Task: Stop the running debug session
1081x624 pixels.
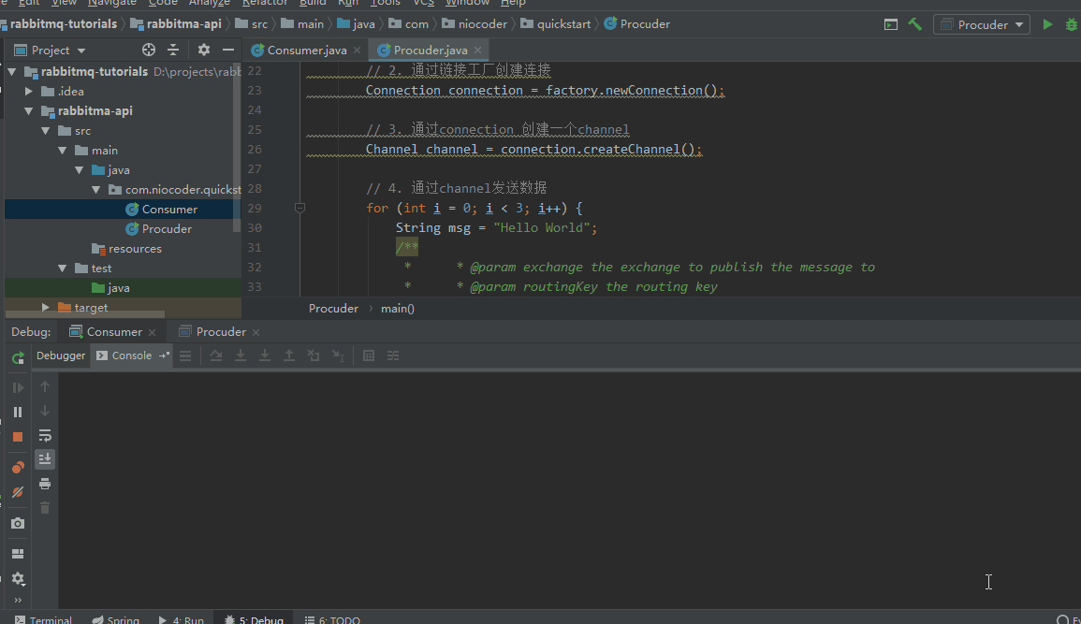Action: (x=18, y=436)
